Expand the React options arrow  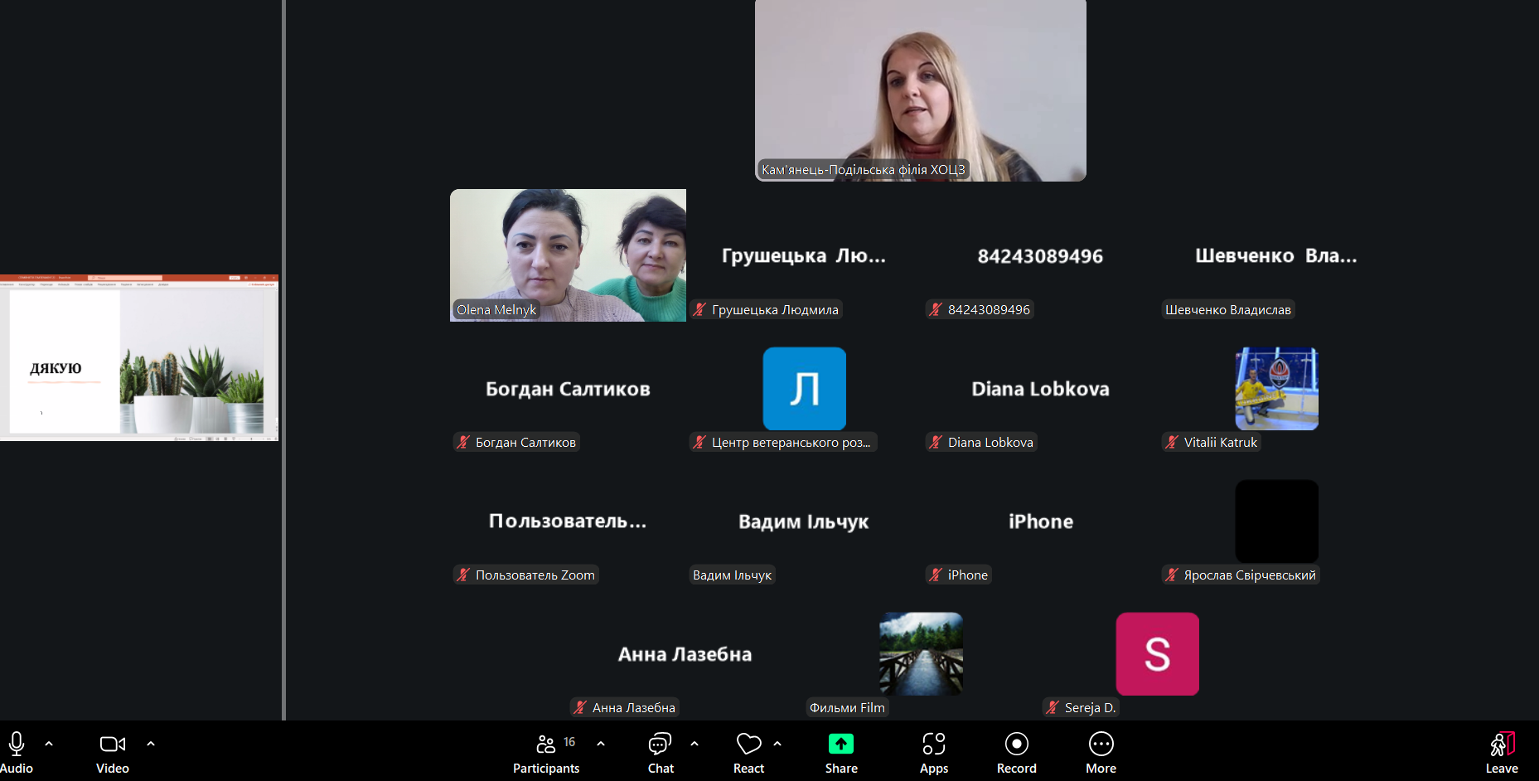coord(777,744)
